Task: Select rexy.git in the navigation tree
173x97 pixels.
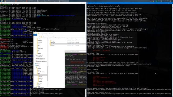Action: [41, 80]
